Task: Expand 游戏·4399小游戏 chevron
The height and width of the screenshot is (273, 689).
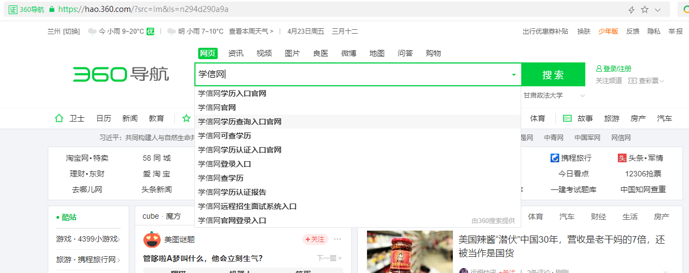Action: tap(119, 239)
